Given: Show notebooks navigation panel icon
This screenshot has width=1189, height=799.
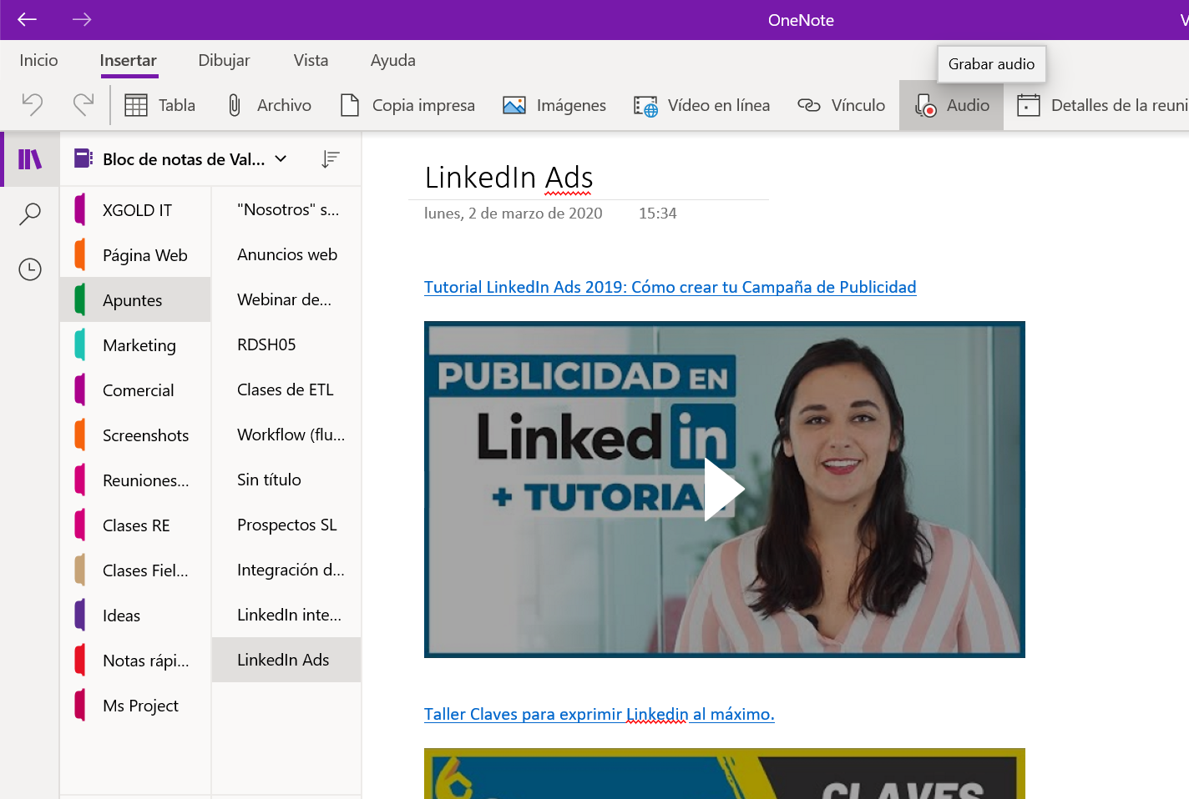Looking at the screenshot, I should (30, 158).
